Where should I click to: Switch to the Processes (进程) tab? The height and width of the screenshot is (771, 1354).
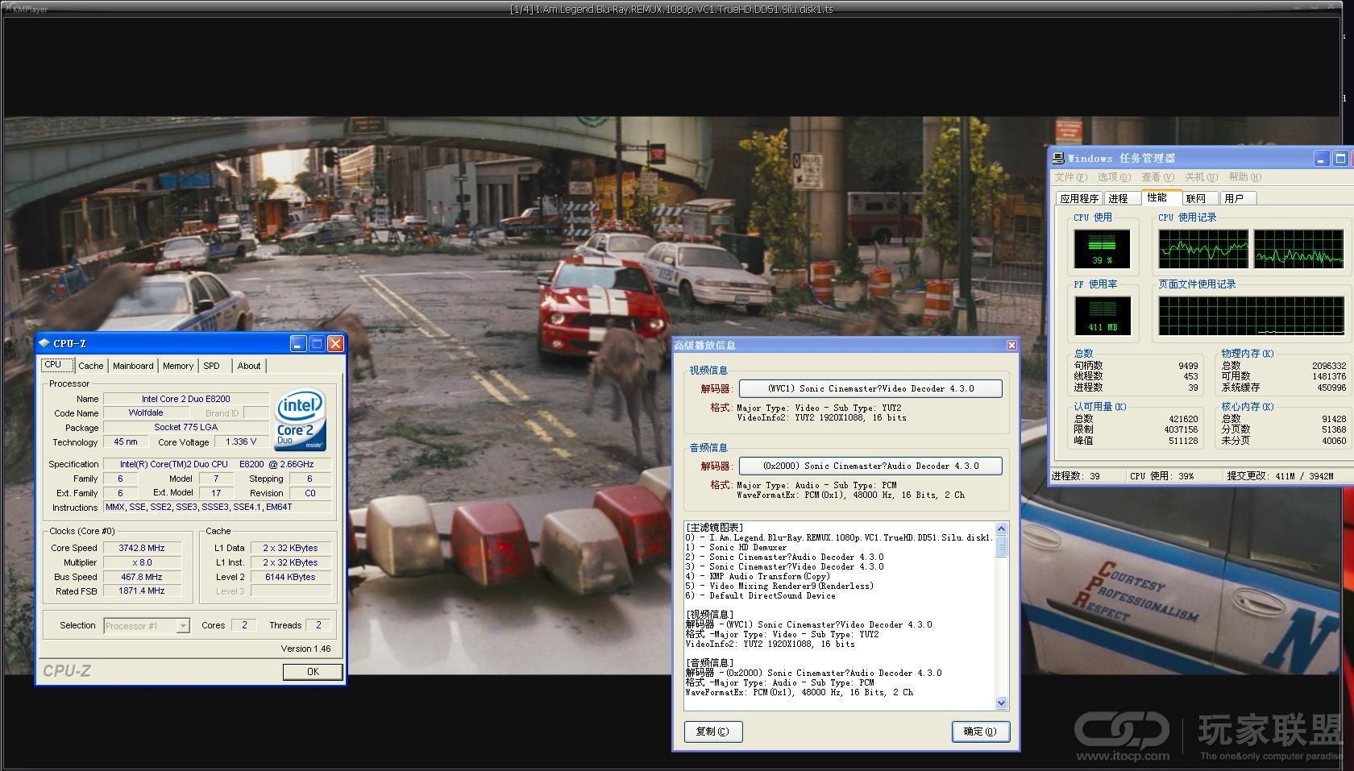[x=1122, y=198]
